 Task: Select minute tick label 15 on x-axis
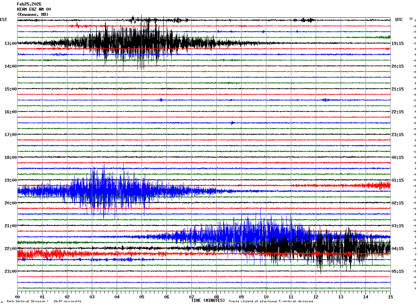(390, 297)
